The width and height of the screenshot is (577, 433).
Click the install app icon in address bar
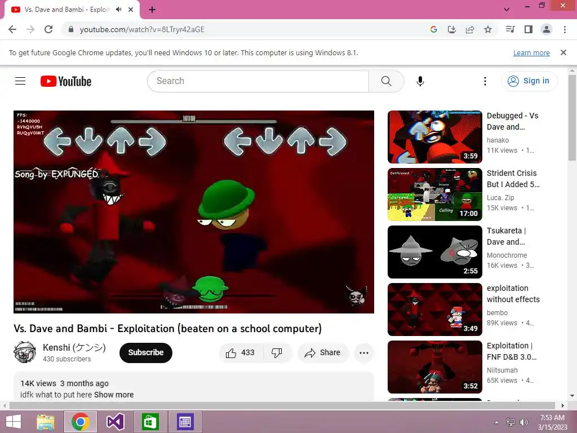click(x=451, y=29)
